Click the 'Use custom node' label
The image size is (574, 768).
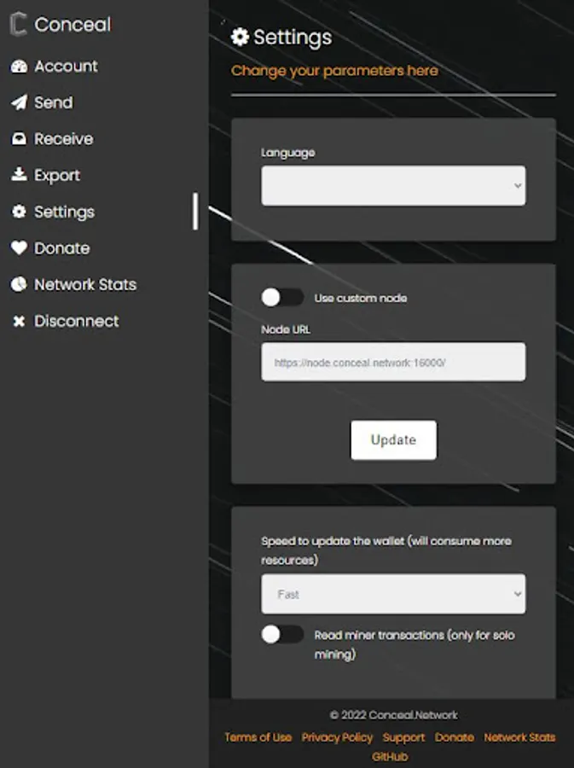[361, 298]
